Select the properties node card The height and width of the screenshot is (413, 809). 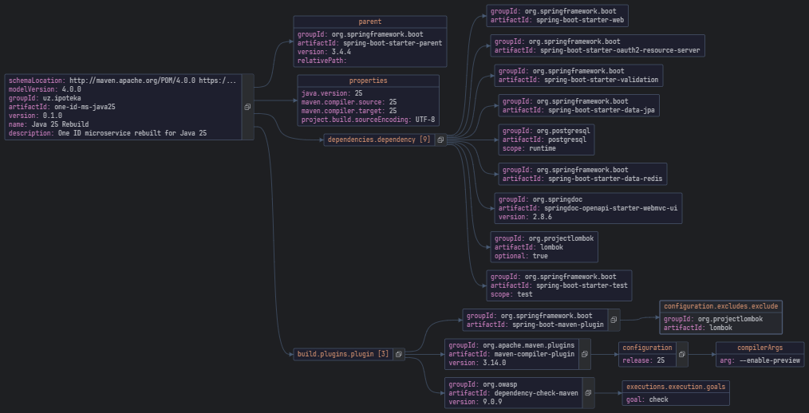368,100
